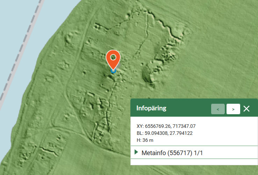Click the XY coordinates line

click(161, 126)
